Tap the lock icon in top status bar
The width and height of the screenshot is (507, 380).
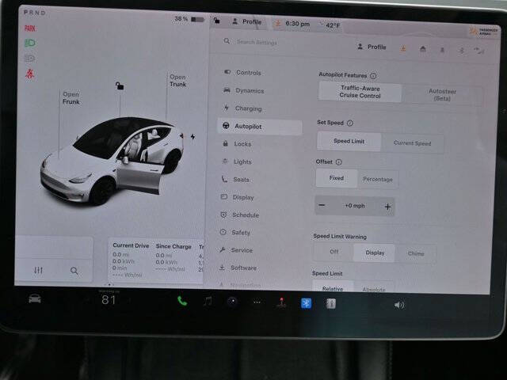pyautogui.click(x=217, y=21)
